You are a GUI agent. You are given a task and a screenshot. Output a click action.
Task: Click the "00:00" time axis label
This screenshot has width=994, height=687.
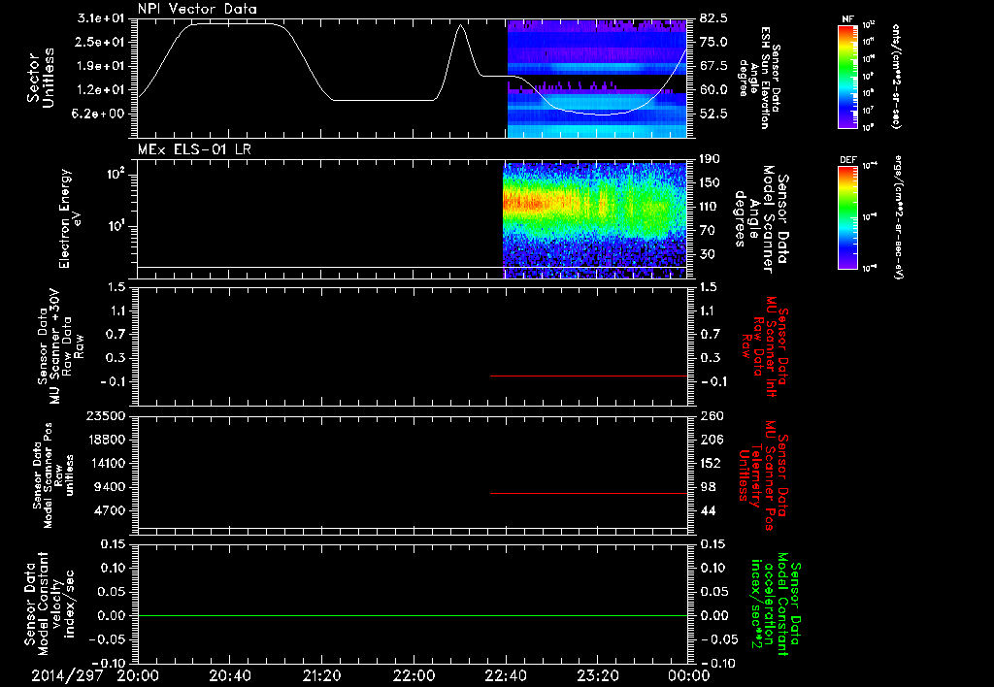pos(688,676)
